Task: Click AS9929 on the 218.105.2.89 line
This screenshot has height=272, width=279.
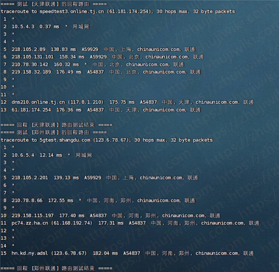Action: coord(90,49)
